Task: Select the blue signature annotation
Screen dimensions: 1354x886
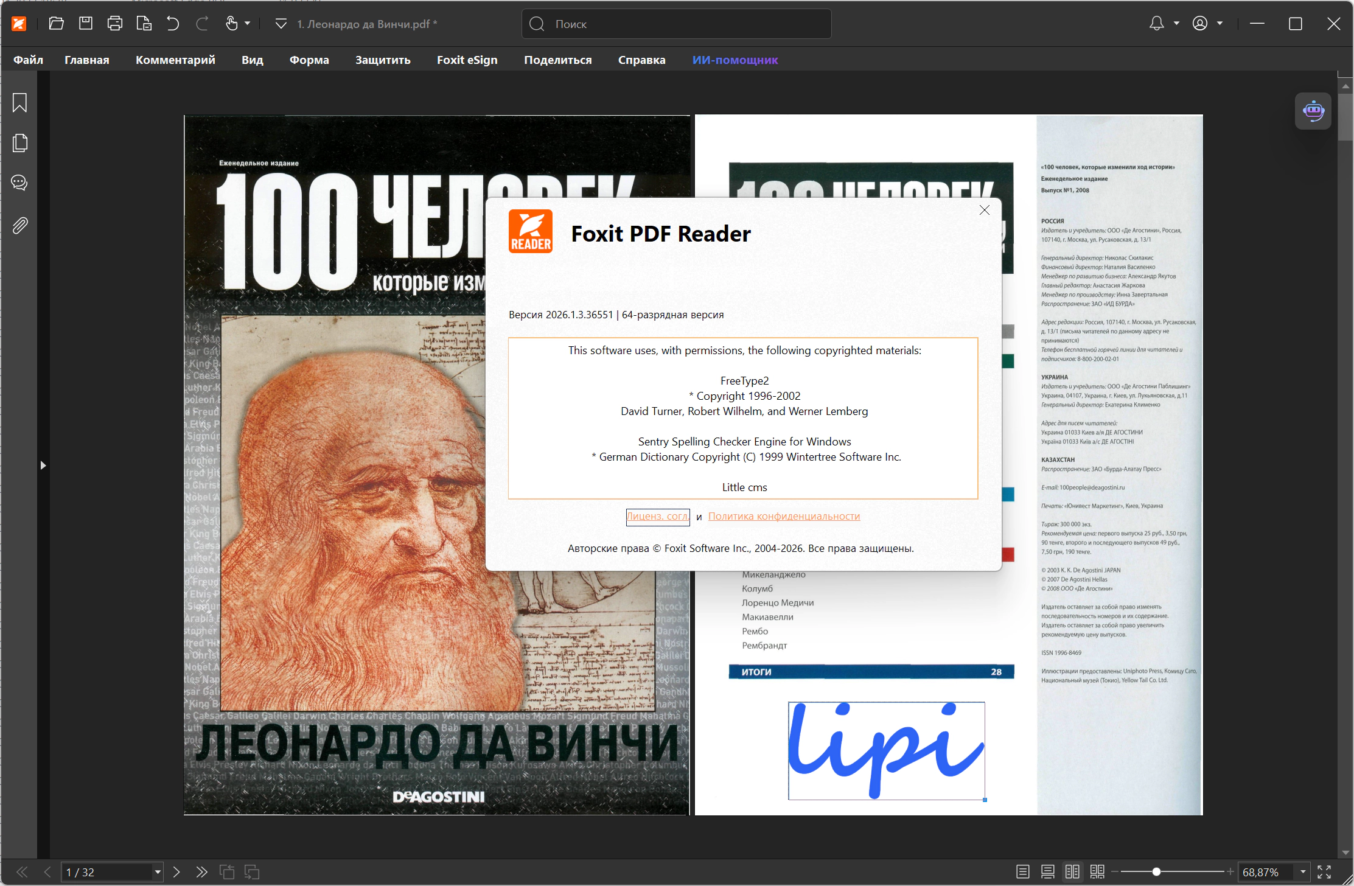Action: coord(887,750)
